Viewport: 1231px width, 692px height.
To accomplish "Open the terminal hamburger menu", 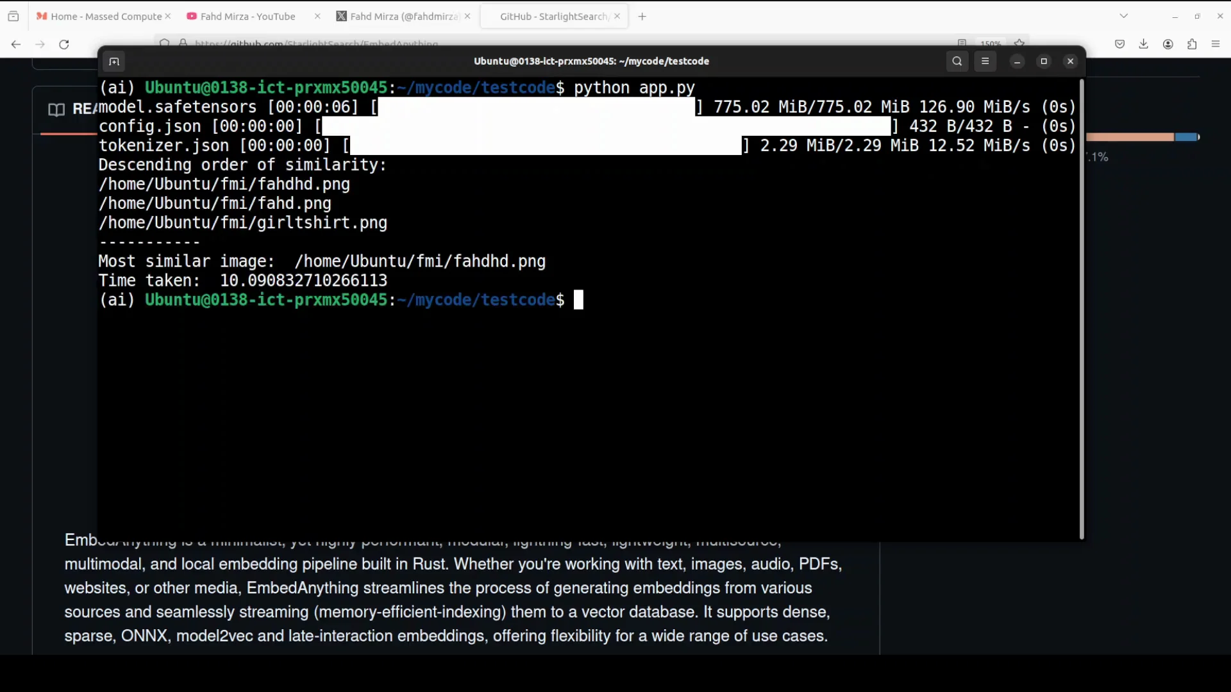I will point(985,62).
